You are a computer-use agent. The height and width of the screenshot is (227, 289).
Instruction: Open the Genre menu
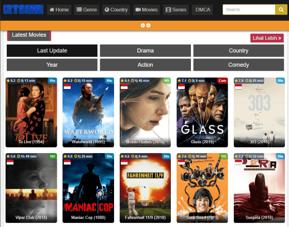pos(87,10)
